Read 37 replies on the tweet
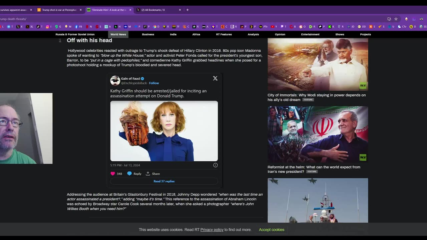Screen dimensions: 427x240 (164, 181)
